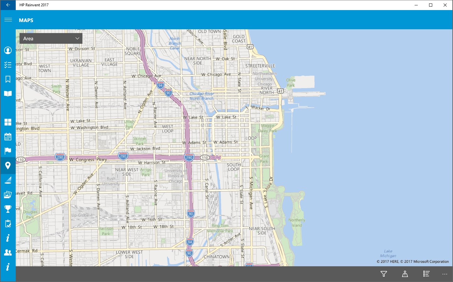Open the photo gallery icon
The width and height of the screenshot is (453, 282).
pos(8,195)
